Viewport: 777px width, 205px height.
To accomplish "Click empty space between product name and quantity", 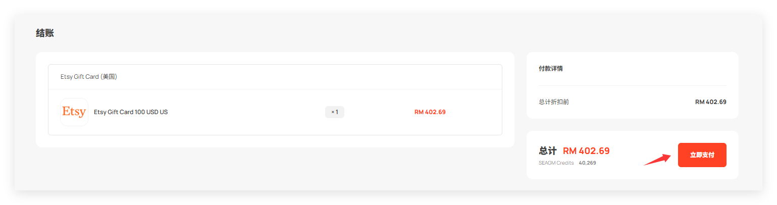I will (x=247, y=112).
